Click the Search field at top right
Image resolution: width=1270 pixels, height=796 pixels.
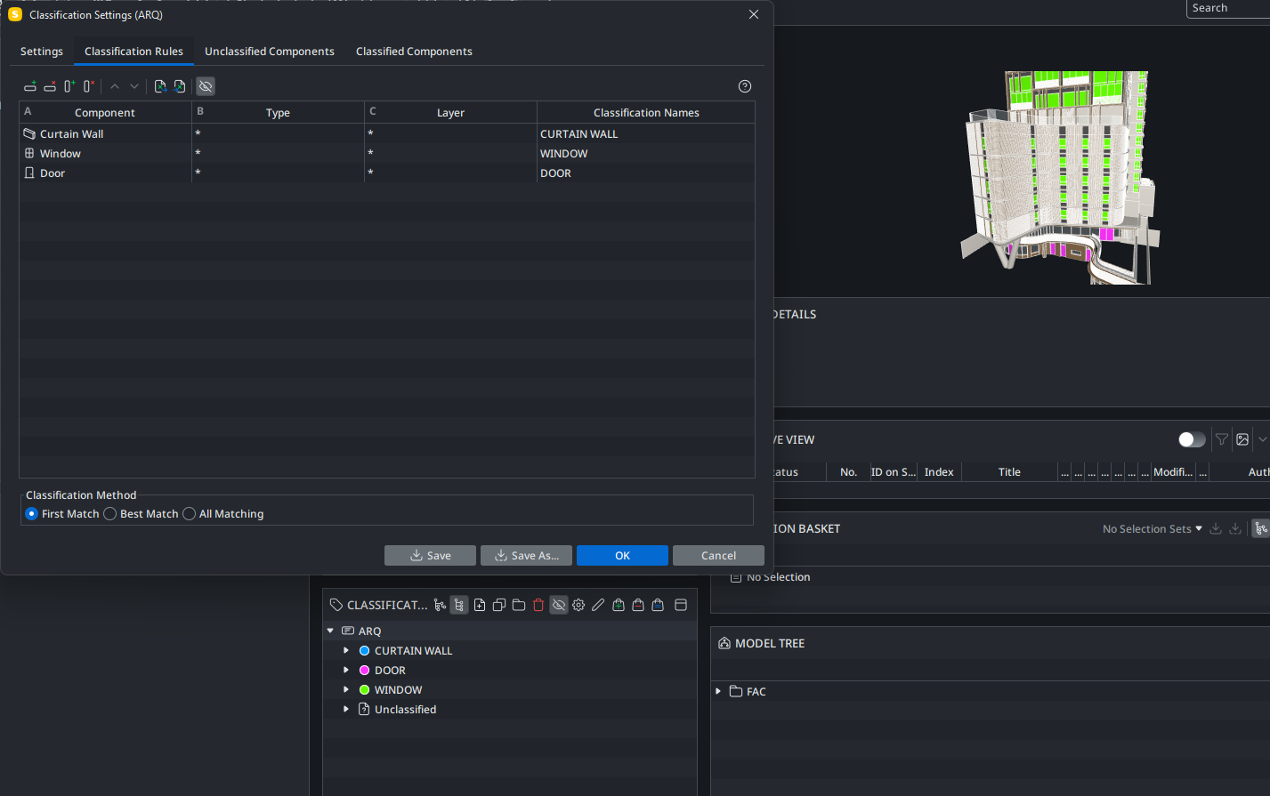(x=1228, y=8)
